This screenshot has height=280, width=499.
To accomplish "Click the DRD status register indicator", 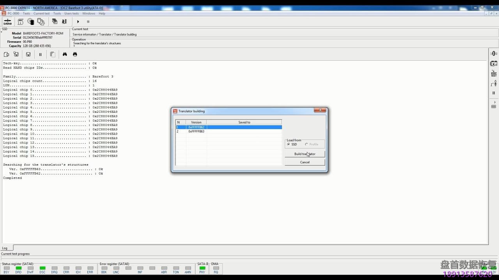I will pos(18,268).
